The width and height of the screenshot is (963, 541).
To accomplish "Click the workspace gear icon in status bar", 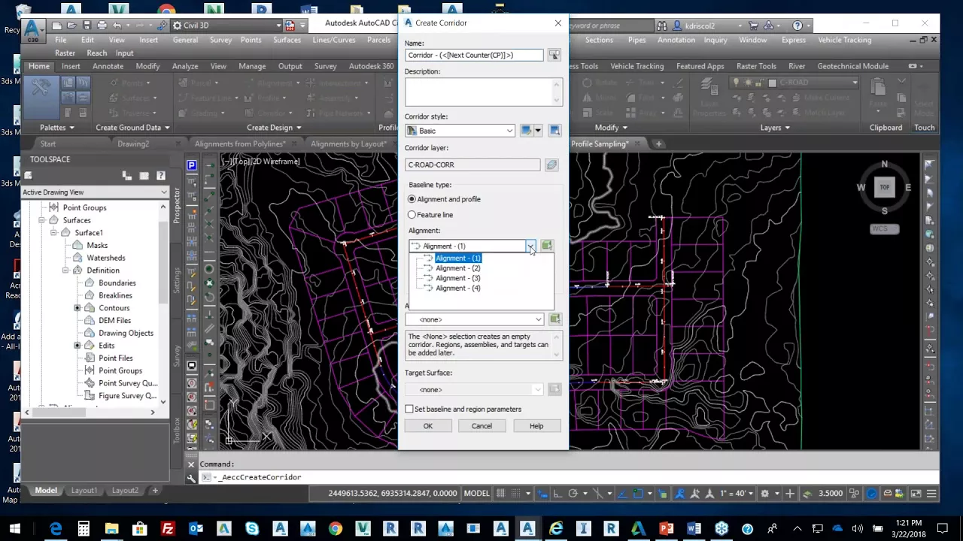I will coord(764,494).
